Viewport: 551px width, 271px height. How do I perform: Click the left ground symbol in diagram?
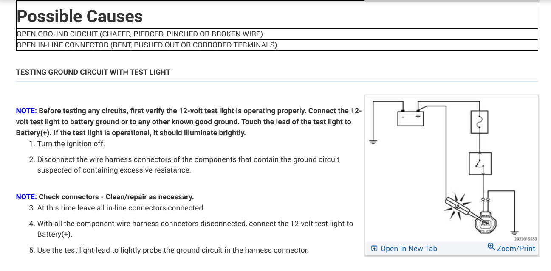point(373,142)
